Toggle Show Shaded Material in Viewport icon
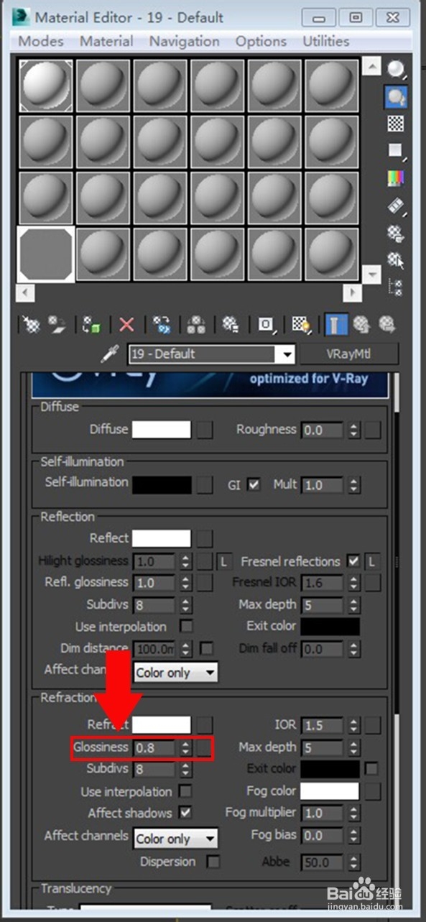The image size is (426, 922). point(302,326)
